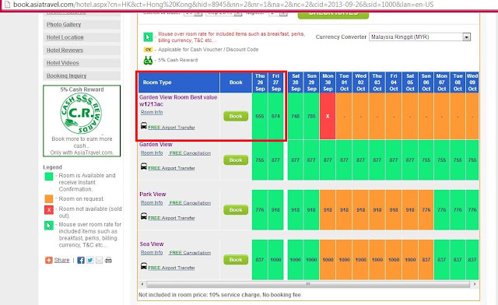Open the check-in month dropdown

pos(224,12)
